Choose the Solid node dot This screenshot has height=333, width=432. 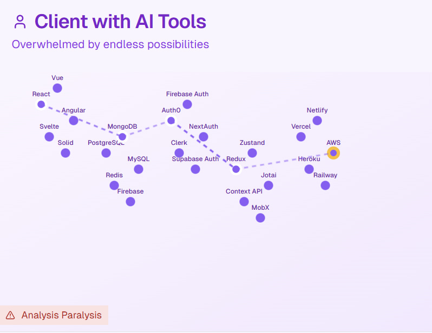pyautogui.click(x=66, y=153)
